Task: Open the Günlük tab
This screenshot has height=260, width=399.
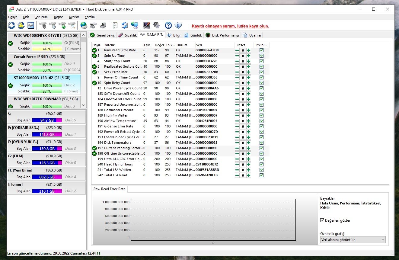Action: (193, 35)
